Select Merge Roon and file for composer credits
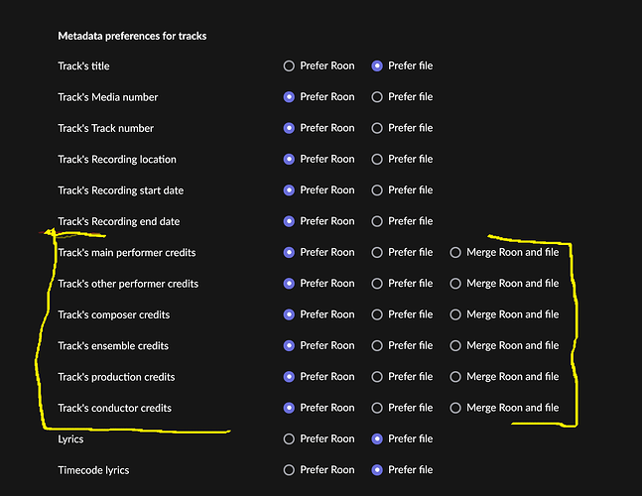Viewport: 642px width, 496px height. 455,314
